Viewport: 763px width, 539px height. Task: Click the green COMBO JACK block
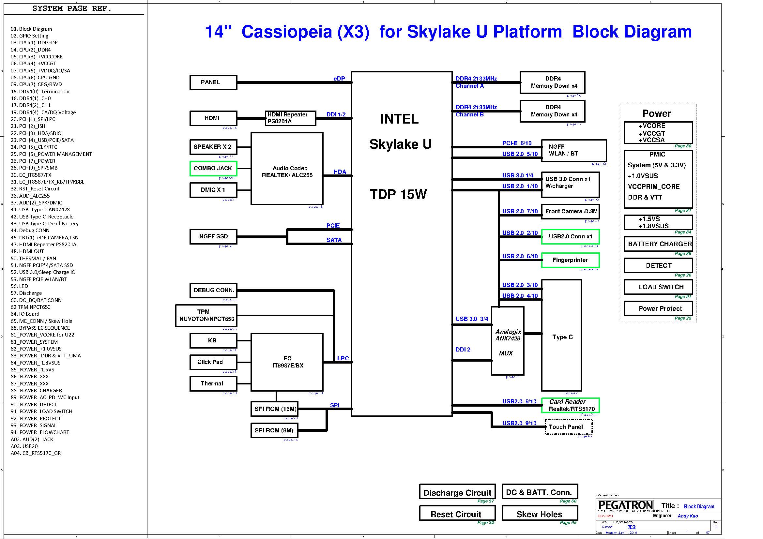pyautogui.click(x=213, y=168)
